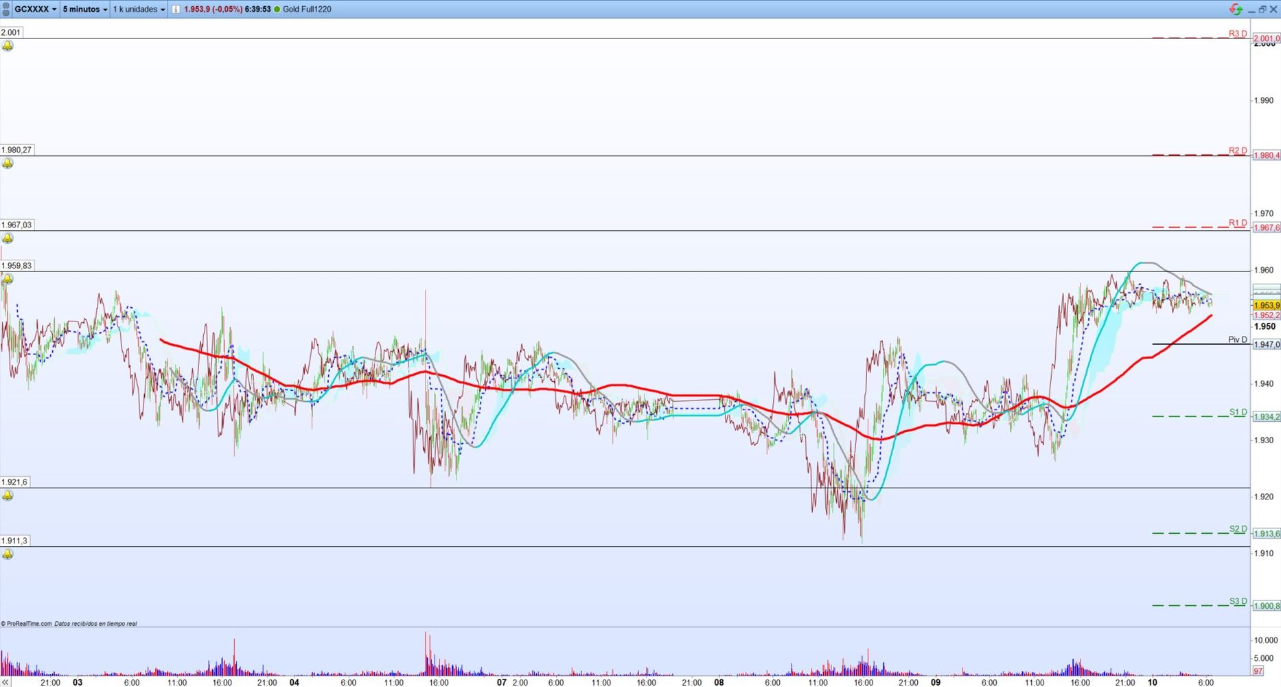The image size is (1281, 687).
Task: Click the green market status dot
Action: pos(277,9)
